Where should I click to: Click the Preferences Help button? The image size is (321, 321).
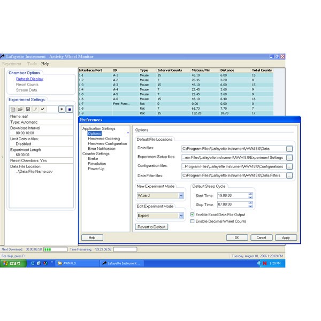tap(92, 238)
